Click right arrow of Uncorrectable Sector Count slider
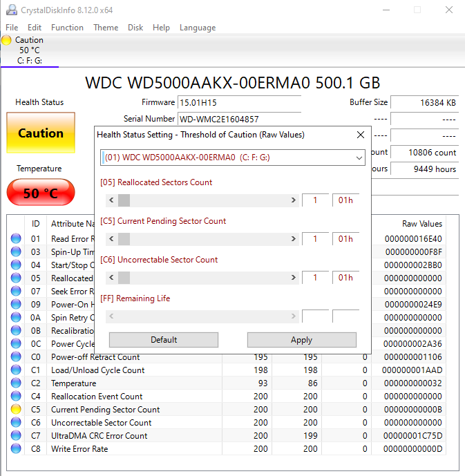The width and height of the screenshot is (465, 476). coord(293,278)
